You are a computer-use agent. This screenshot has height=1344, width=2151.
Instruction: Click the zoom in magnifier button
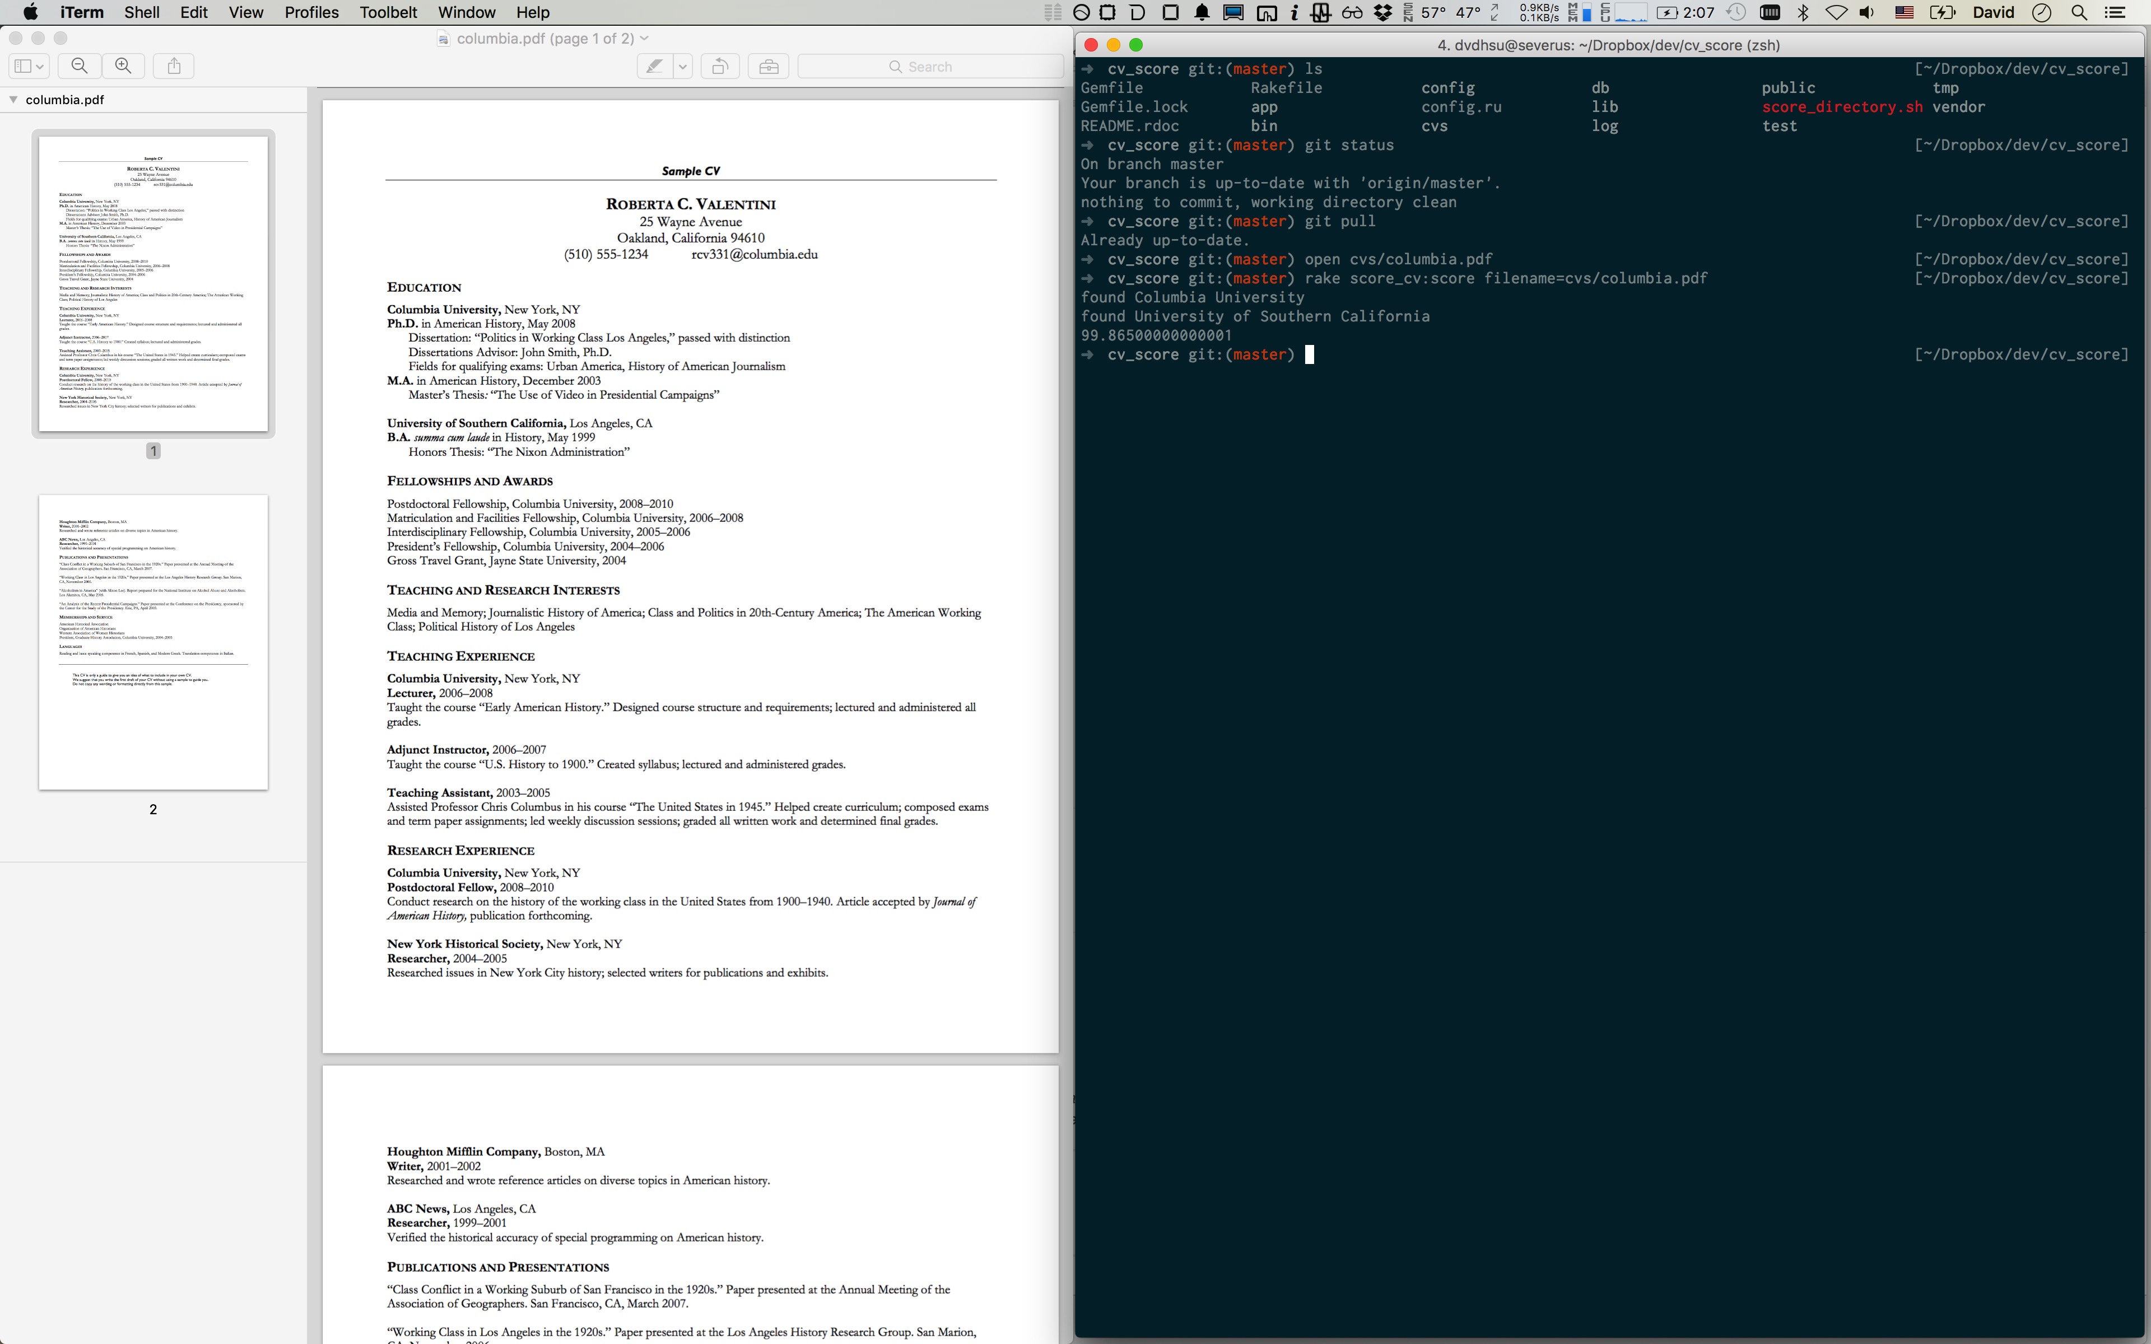(x=124, y=66)
